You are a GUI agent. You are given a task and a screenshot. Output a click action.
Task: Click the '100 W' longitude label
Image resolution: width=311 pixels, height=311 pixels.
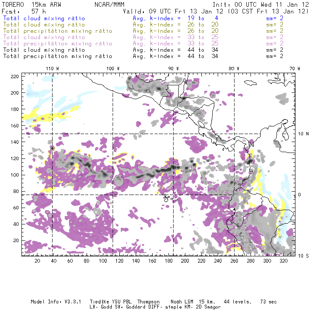click(x=113, y=69)
